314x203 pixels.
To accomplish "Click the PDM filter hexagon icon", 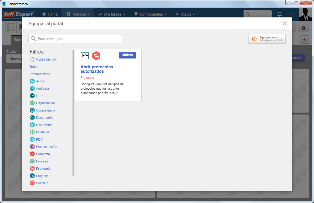I will (x=32, y=139).
